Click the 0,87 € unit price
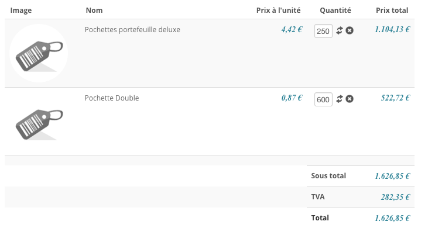This screenshot has height=242, width=428. point(292,98)
